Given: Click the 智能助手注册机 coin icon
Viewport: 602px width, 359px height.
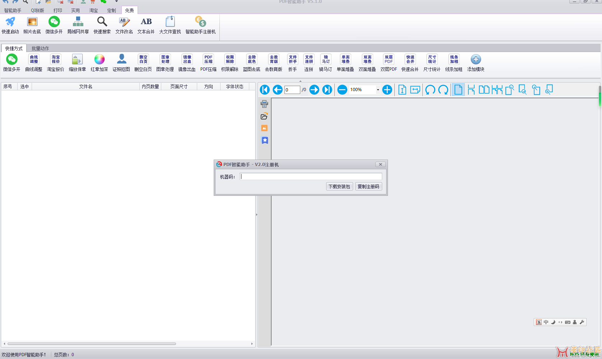Looking at the screenshot, I should [200, 22].
